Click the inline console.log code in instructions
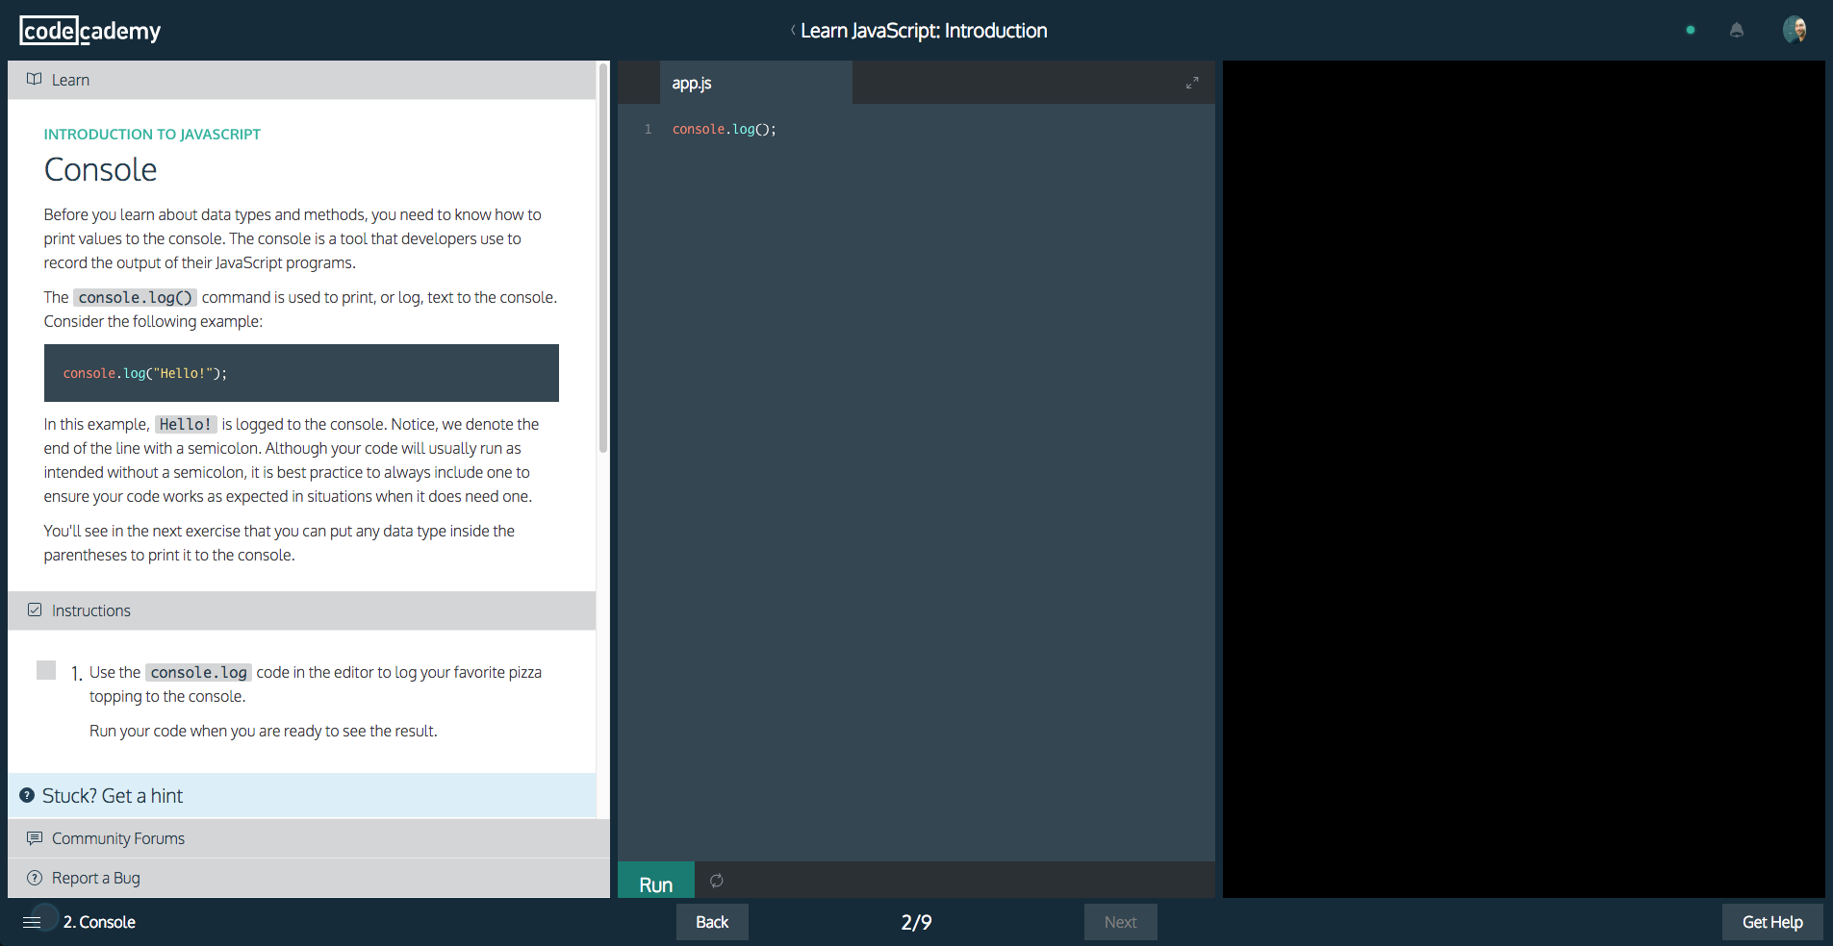The image size is (1833, 946). [198, 672]
